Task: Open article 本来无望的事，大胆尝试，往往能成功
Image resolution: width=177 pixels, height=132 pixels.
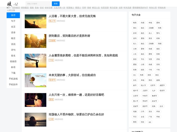Action: coord(72,75)
